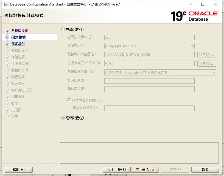The height and width of the screenshot is (176, 224).
Task: Click the 全局数据库名 field containing orcl
Action: click(x=149, y=37)
